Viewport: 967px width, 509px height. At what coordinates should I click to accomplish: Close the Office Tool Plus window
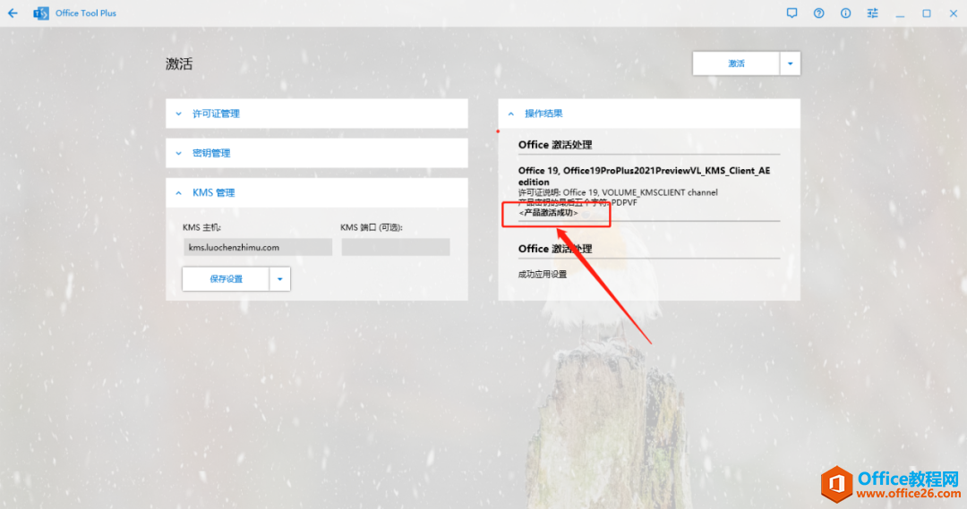[953, 13]
